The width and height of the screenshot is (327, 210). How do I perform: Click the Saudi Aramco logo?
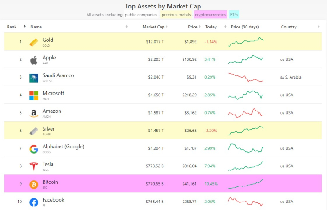tap(34, 78)
